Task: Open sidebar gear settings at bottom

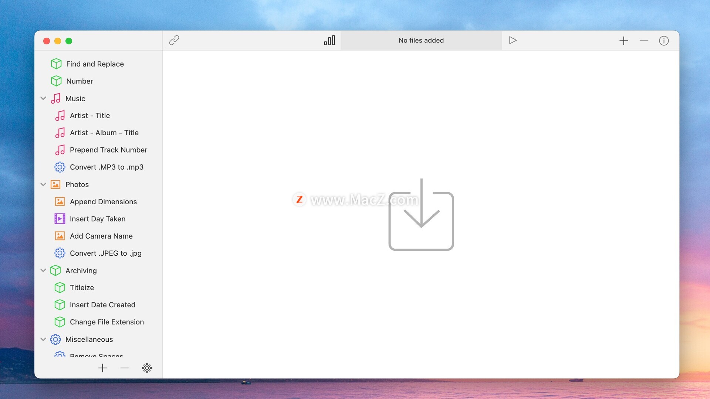Action: [147, 368]
